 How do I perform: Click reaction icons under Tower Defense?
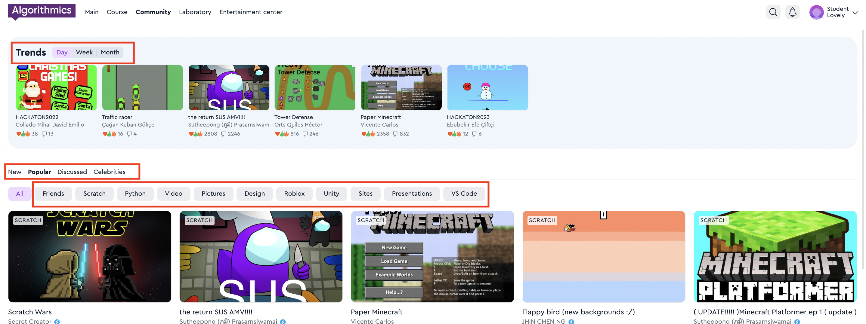[x=282, y=134]
